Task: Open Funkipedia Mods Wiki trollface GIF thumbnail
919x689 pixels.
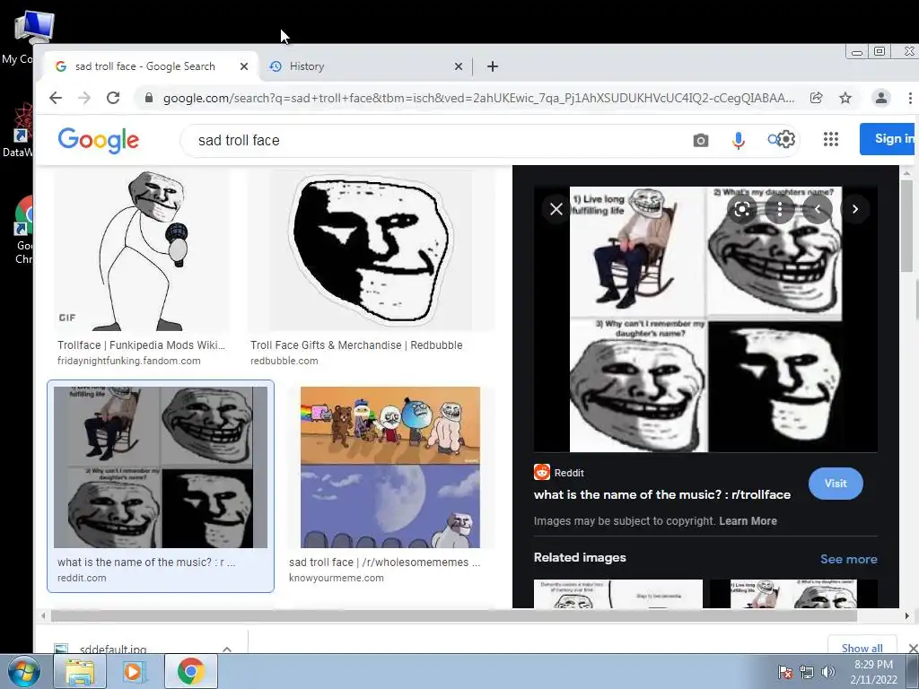Action: [141, 251]
